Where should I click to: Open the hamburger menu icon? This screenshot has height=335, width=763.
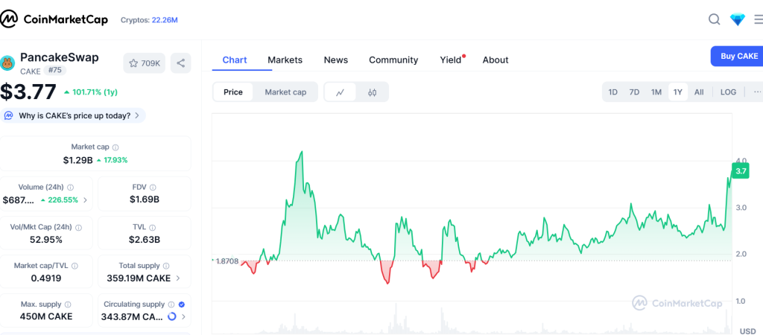click(x=758, y=19)
